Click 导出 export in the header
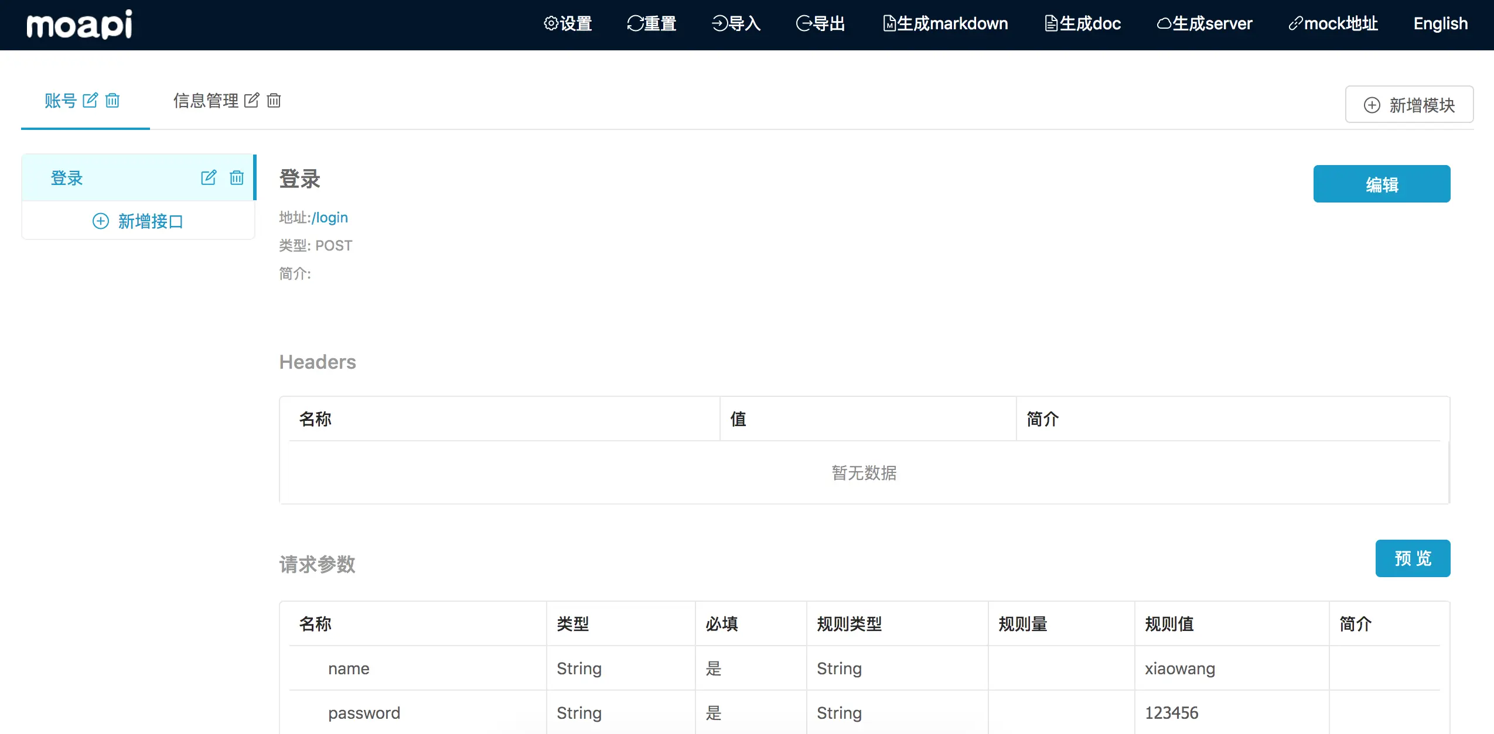The width and height of the screenshot is (1494, 734). (x=820, y=23)
